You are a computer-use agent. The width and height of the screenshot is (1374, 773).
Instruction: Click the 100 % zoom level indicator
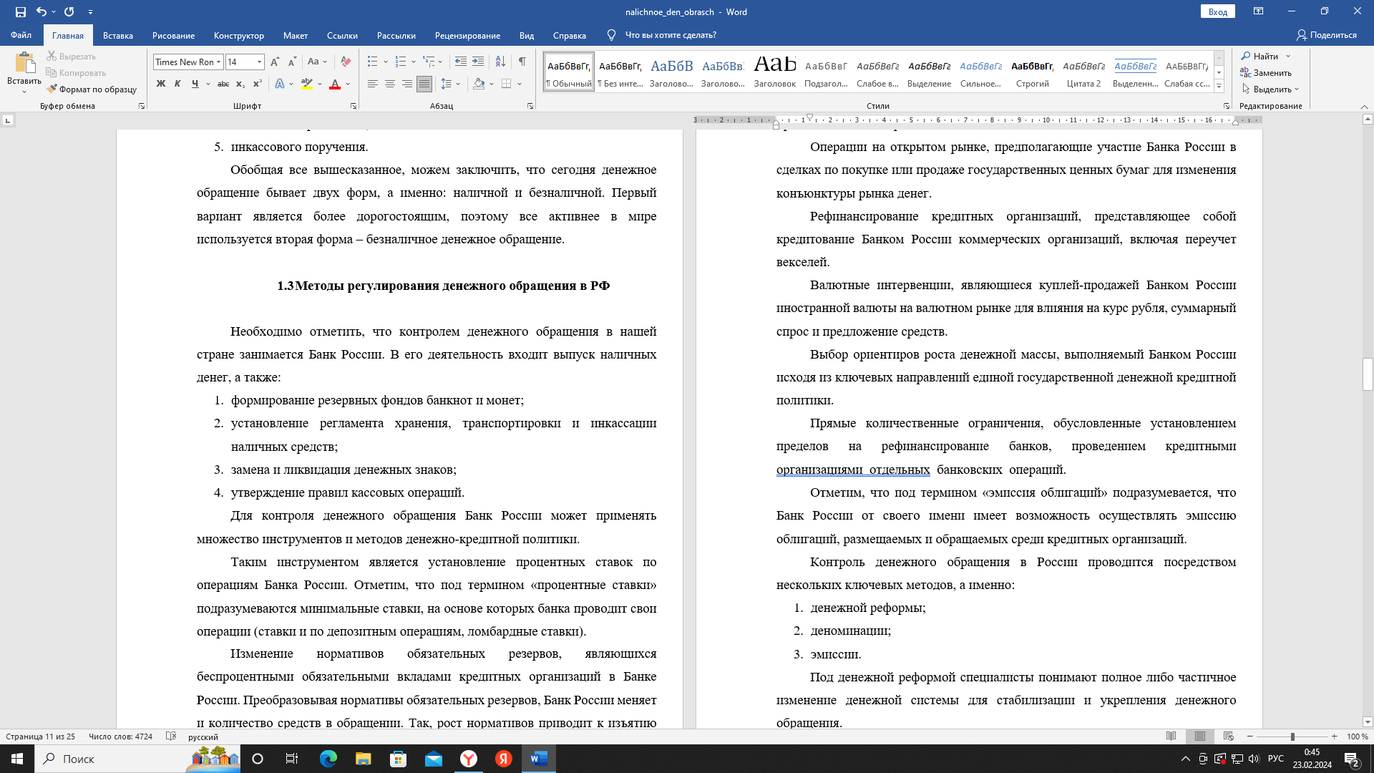(1357, 736)
